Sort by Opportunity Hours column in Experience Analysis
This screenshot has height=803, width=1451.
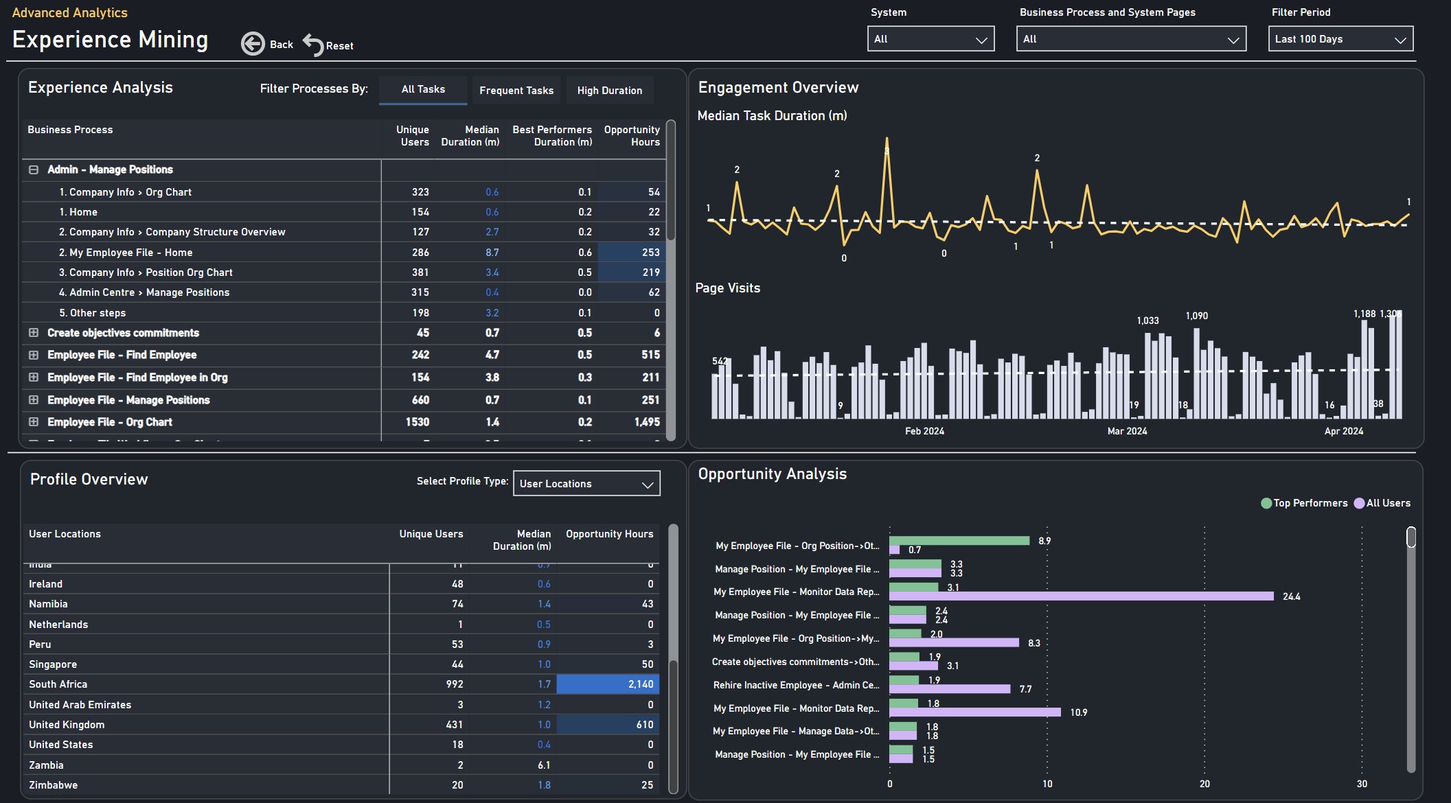pyautogui.click(x=631, y=136)
